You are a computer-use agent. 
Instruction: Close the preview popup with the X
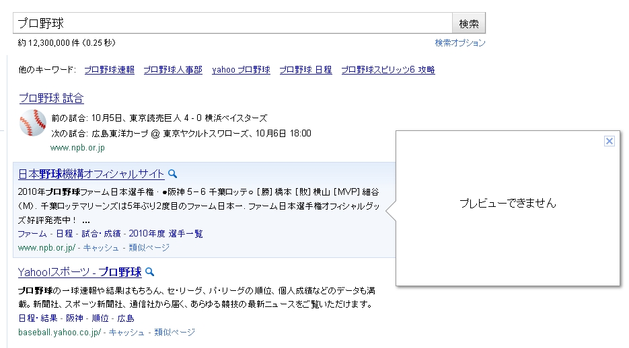[609, 141]
